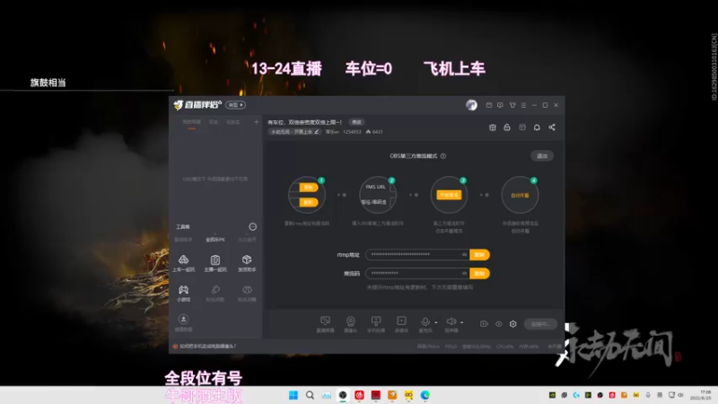Switch to the second scenes tab
The width and height of the screenshot is (718, 404).
tap(214, 122)
